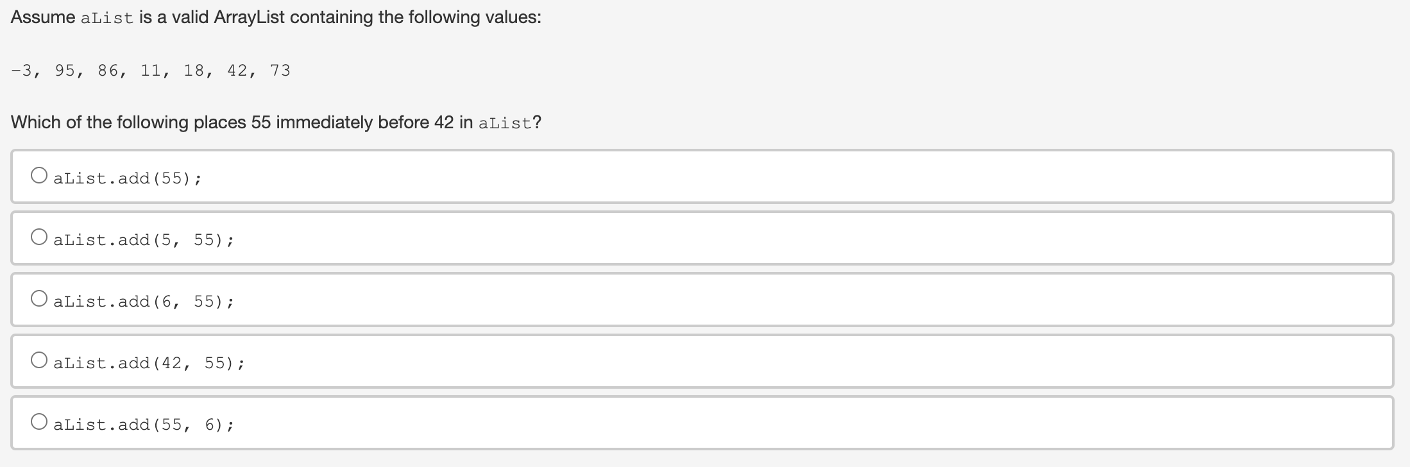This screenshot has width=1410, height=467.
Task: Click the value 86 in the values list
Action: (108, 71)
